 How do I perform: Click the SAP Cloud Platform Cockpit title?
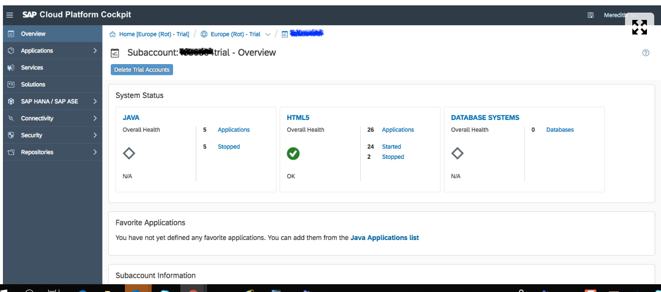pyautogui.click(x=77, y=15)
